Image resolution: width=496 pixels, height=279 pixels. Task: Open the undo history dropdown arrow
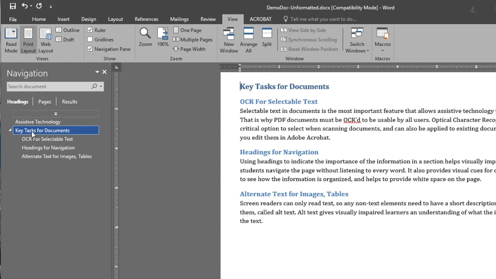31,7
